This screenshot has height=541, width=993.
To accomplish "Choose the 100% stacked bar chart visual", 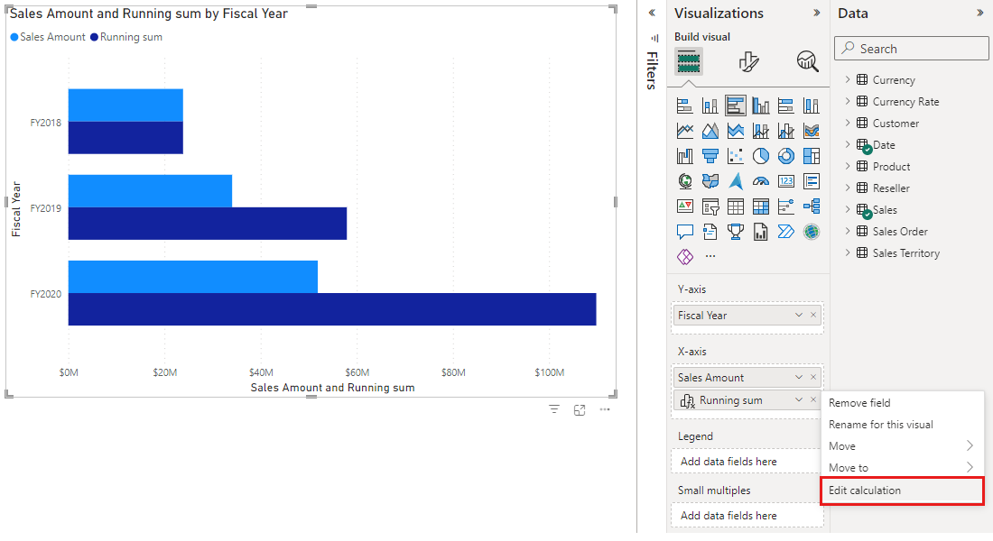I will pos(786,105).
